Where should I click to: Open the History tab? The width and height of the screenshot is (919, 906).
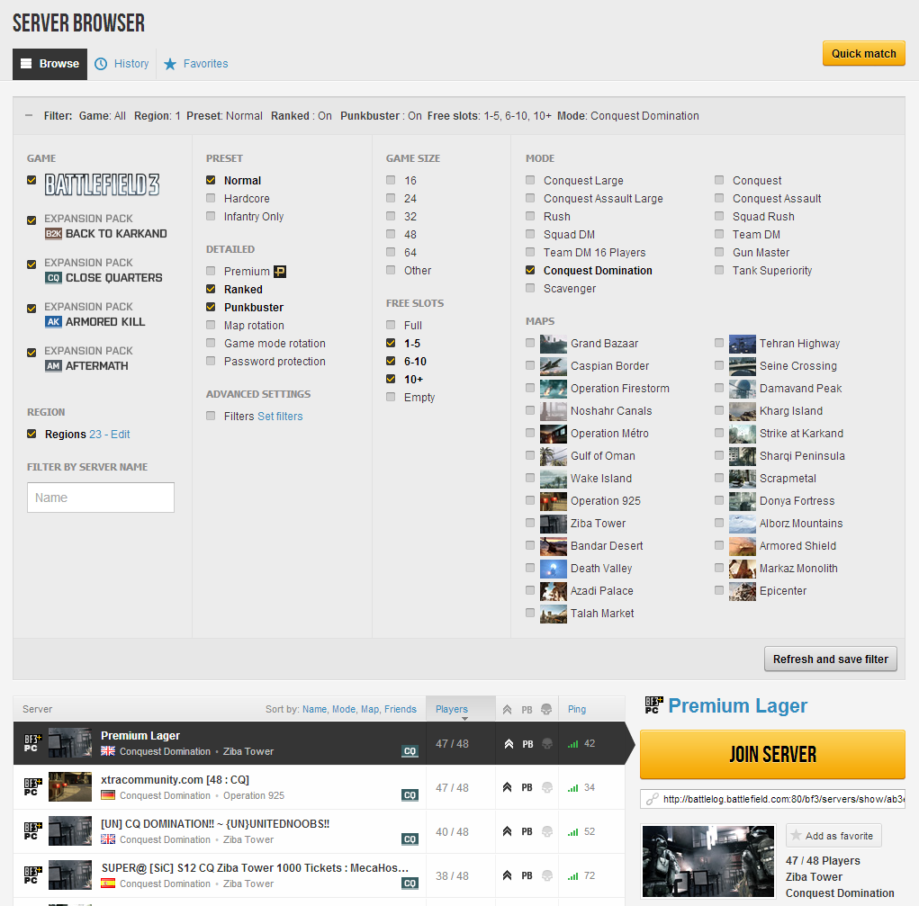click(x=122, y=63)
